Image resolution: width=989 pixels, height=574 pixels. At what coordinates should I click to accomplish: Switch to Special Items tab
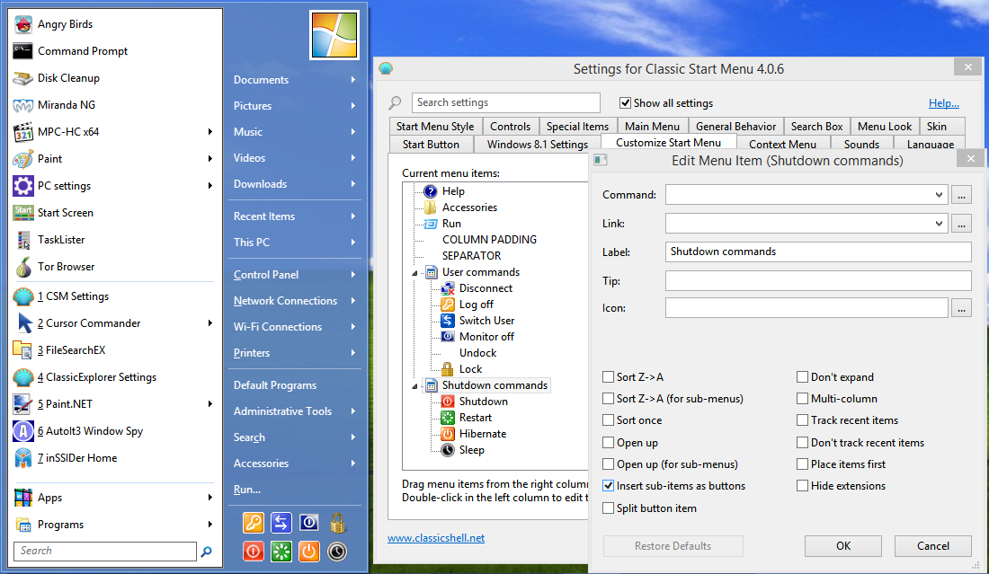(x=577, y=126)
